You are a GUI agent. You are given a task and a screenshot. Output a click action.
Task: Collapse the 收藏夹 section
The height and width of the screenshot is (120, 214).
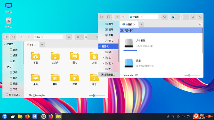pyautogui.click(x=5, y=44)
